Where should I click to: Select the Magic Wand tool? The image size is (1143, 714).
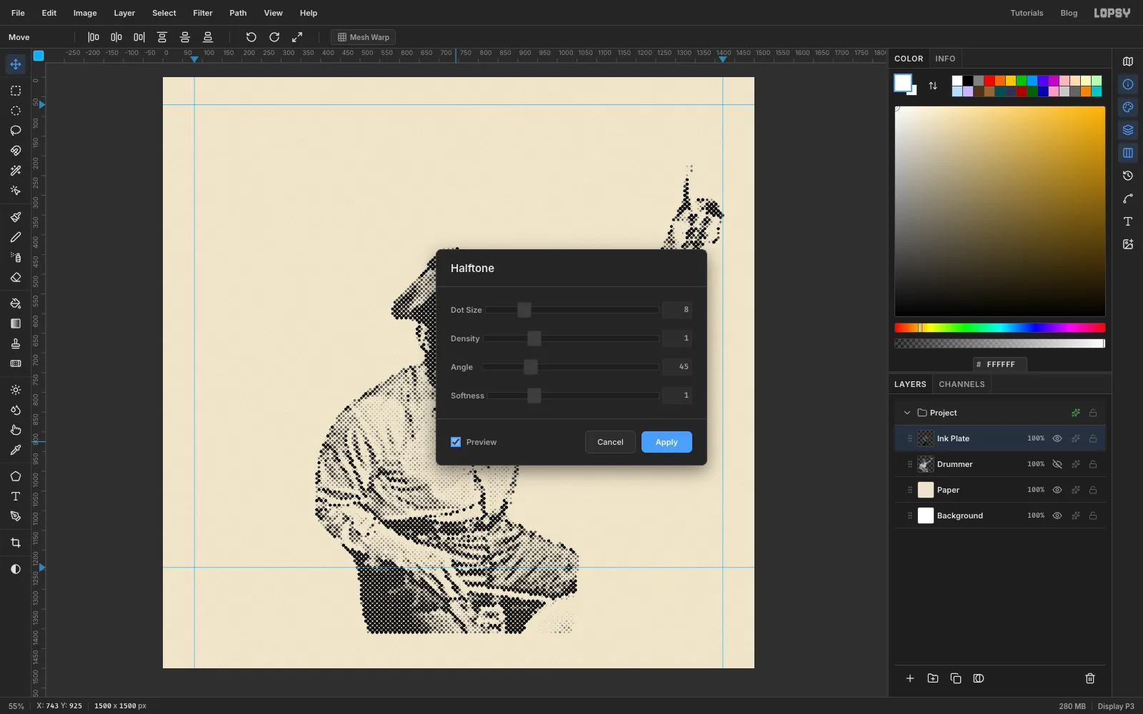15,171
